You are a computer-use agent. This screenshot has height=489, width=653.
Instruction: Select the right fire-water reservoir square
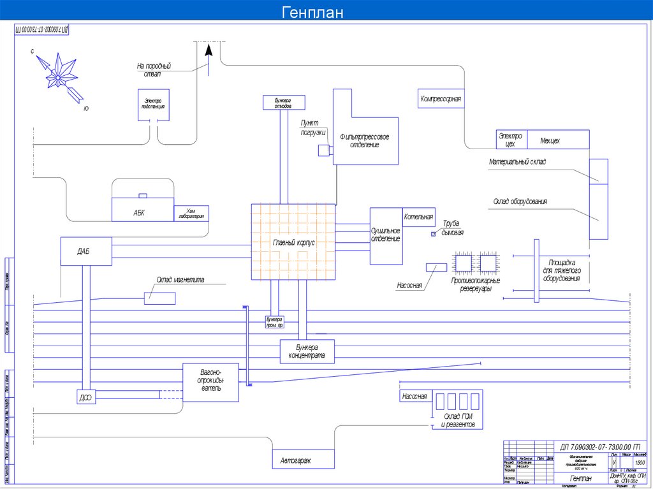coord(488,263)
